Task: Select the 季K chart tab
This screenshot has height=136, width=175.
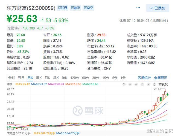Action: [56, 78]
